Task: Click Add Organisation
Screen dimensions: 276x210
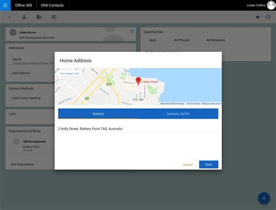Action: [x=22, y=164]
